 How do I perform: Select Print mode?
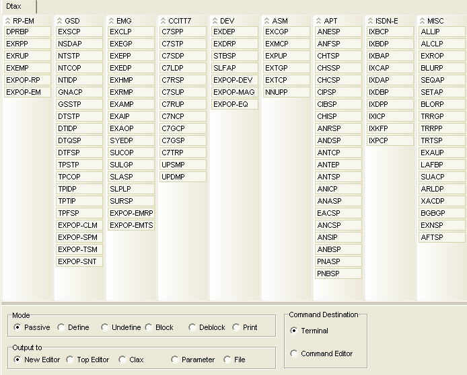[236, 327]
